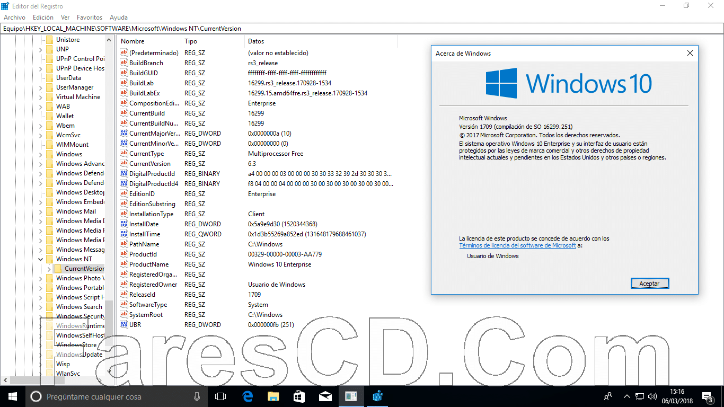
Task: Click the InstallDate DWORD value icon
Action: (x=124, y=224)
